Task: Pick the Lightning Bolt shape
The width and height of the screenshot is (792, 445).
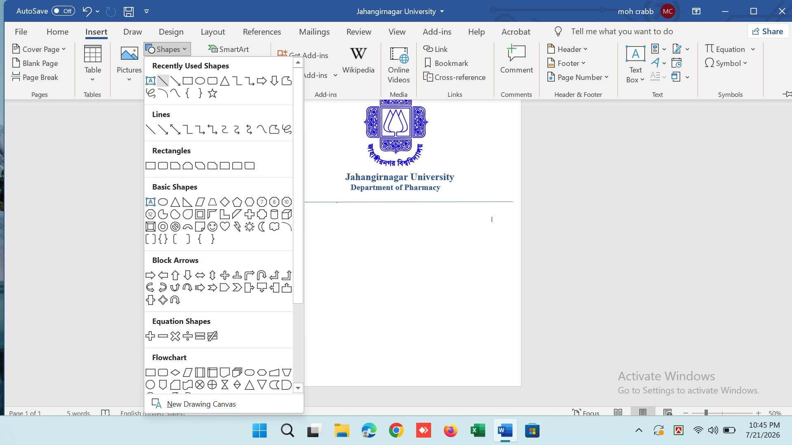Action: tap(237, 227)
